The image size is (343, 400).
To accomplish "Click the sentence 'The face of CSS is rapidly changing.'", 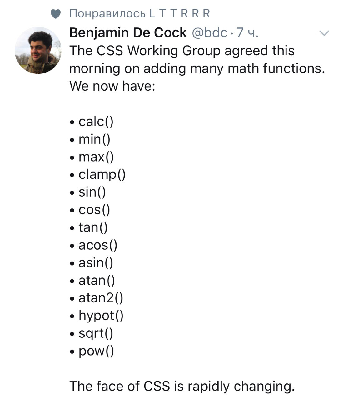I will pos(182,386).
